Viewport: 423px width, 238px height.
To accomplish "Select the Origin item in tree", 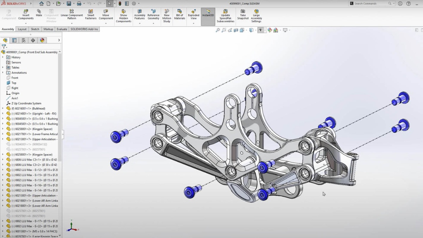I will click(12, 93).
